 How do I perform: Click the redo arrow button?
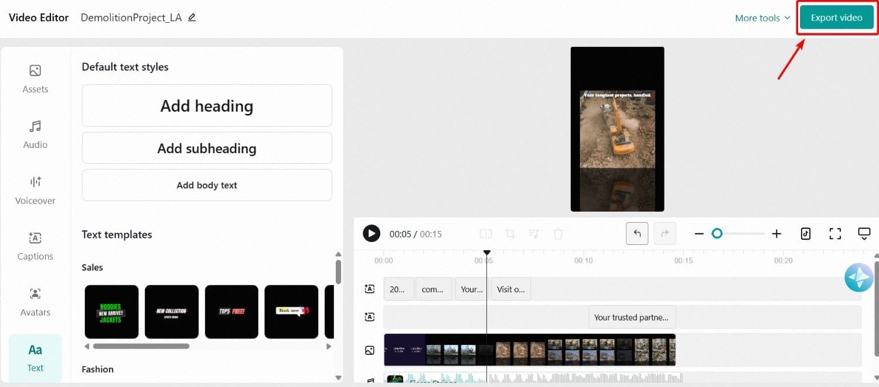point(665,234)
